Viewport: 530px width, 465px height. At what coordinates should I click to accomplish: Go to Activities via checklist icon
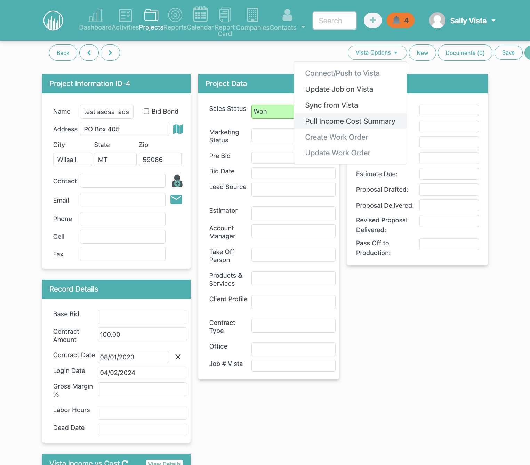125,15
